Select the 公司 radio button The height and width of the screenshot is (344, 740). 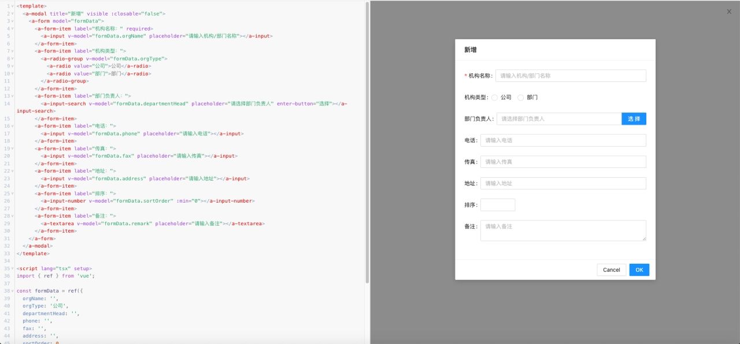[x=495, y=97]
